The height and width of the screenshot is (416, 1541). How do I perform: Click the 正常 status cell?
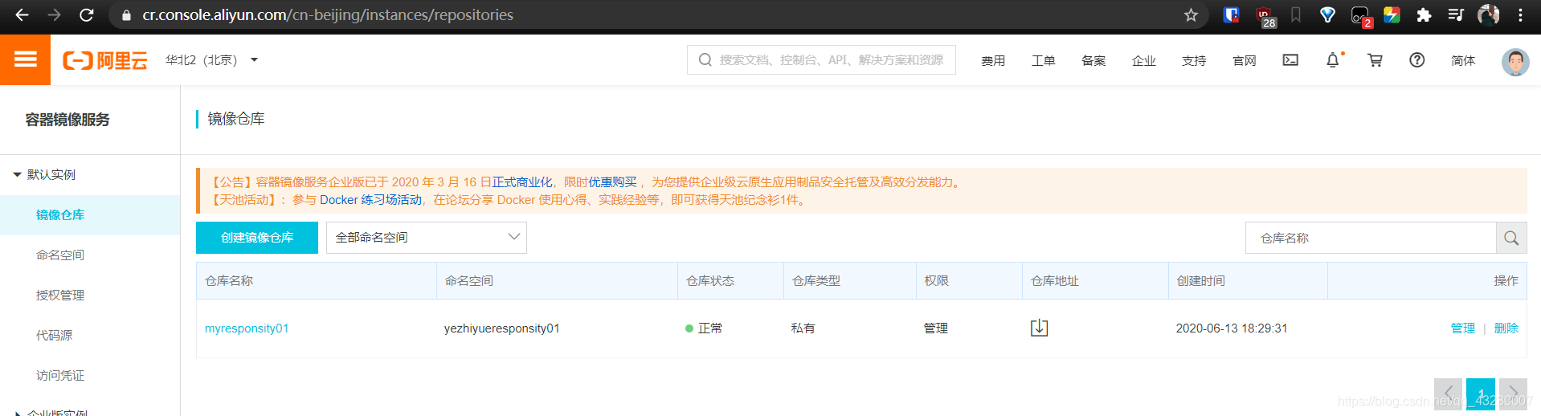pos(704,328)
